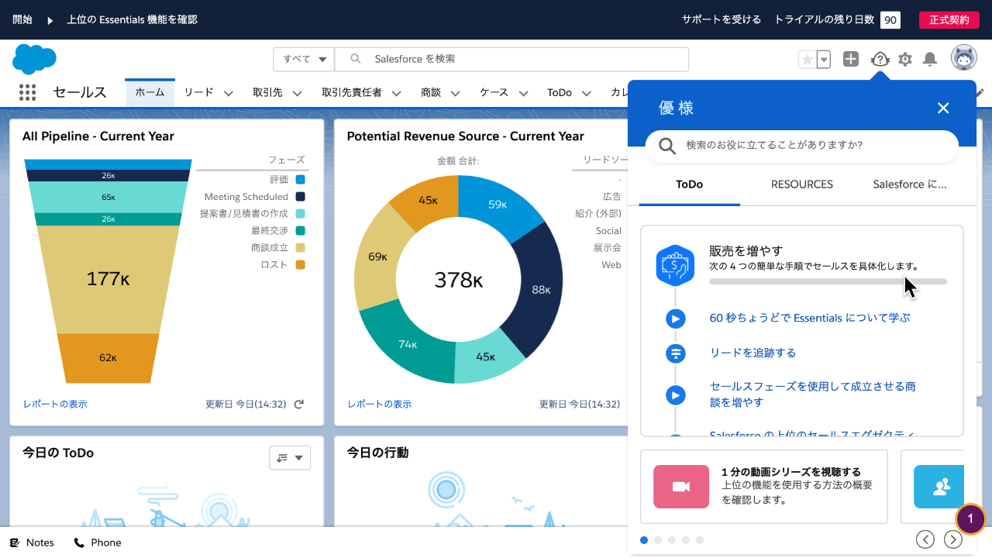The image size is (992, 558).
Task: Click the track leads step icon
Action: pyautogui.click(x=676, y=353)
